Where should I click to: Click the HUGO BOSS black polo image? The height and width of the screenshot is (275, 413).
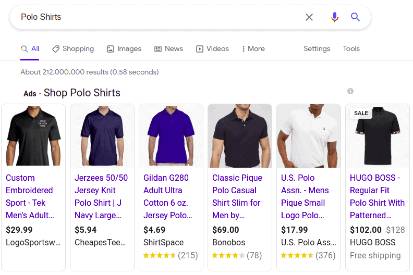click(x=378, y=136)
